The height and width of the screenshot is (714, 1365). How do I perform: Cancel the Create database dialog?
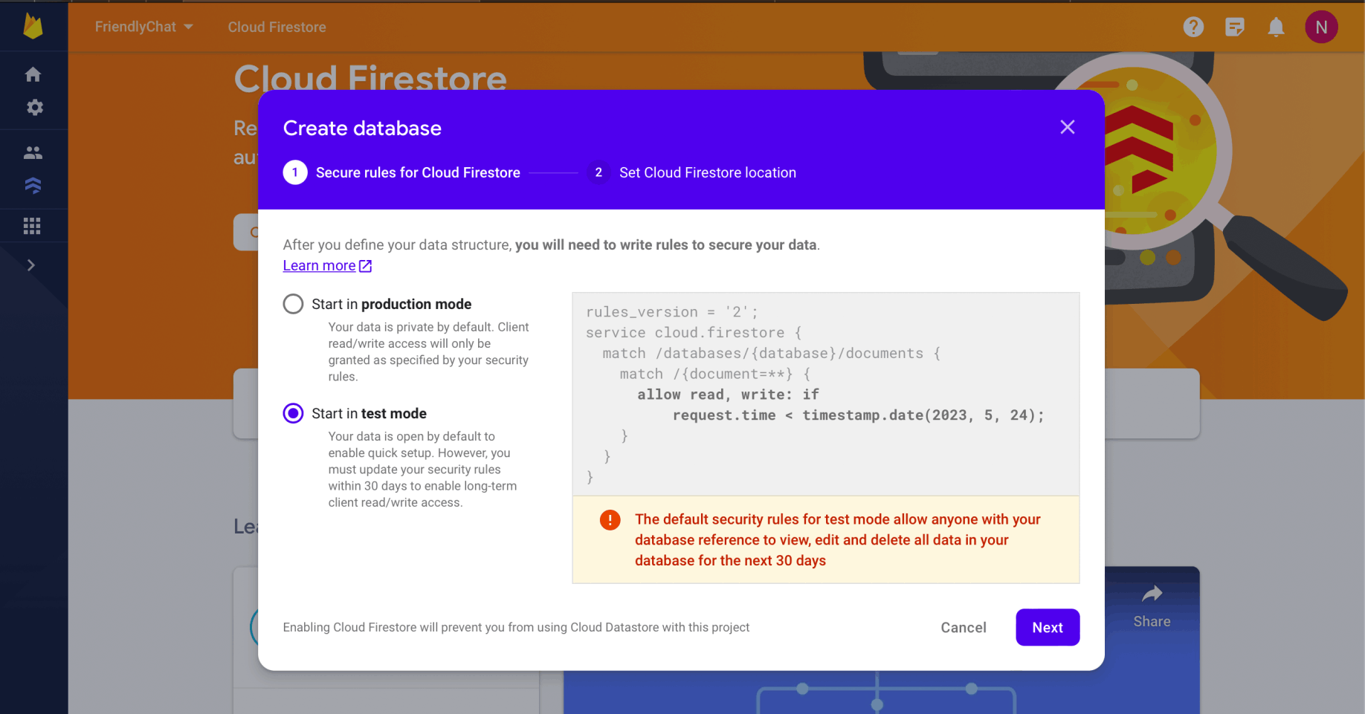point(963,628)
